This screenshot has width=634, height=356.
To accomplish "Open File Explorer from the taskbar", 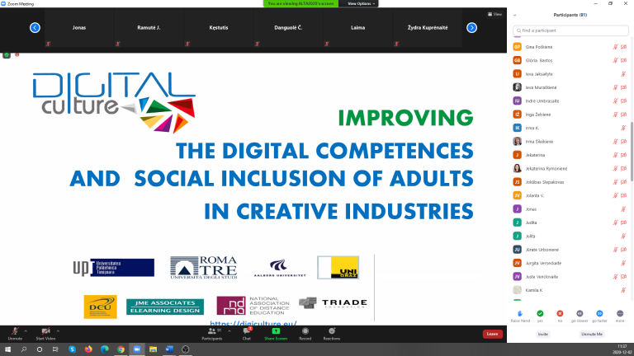I will (153, 349).
